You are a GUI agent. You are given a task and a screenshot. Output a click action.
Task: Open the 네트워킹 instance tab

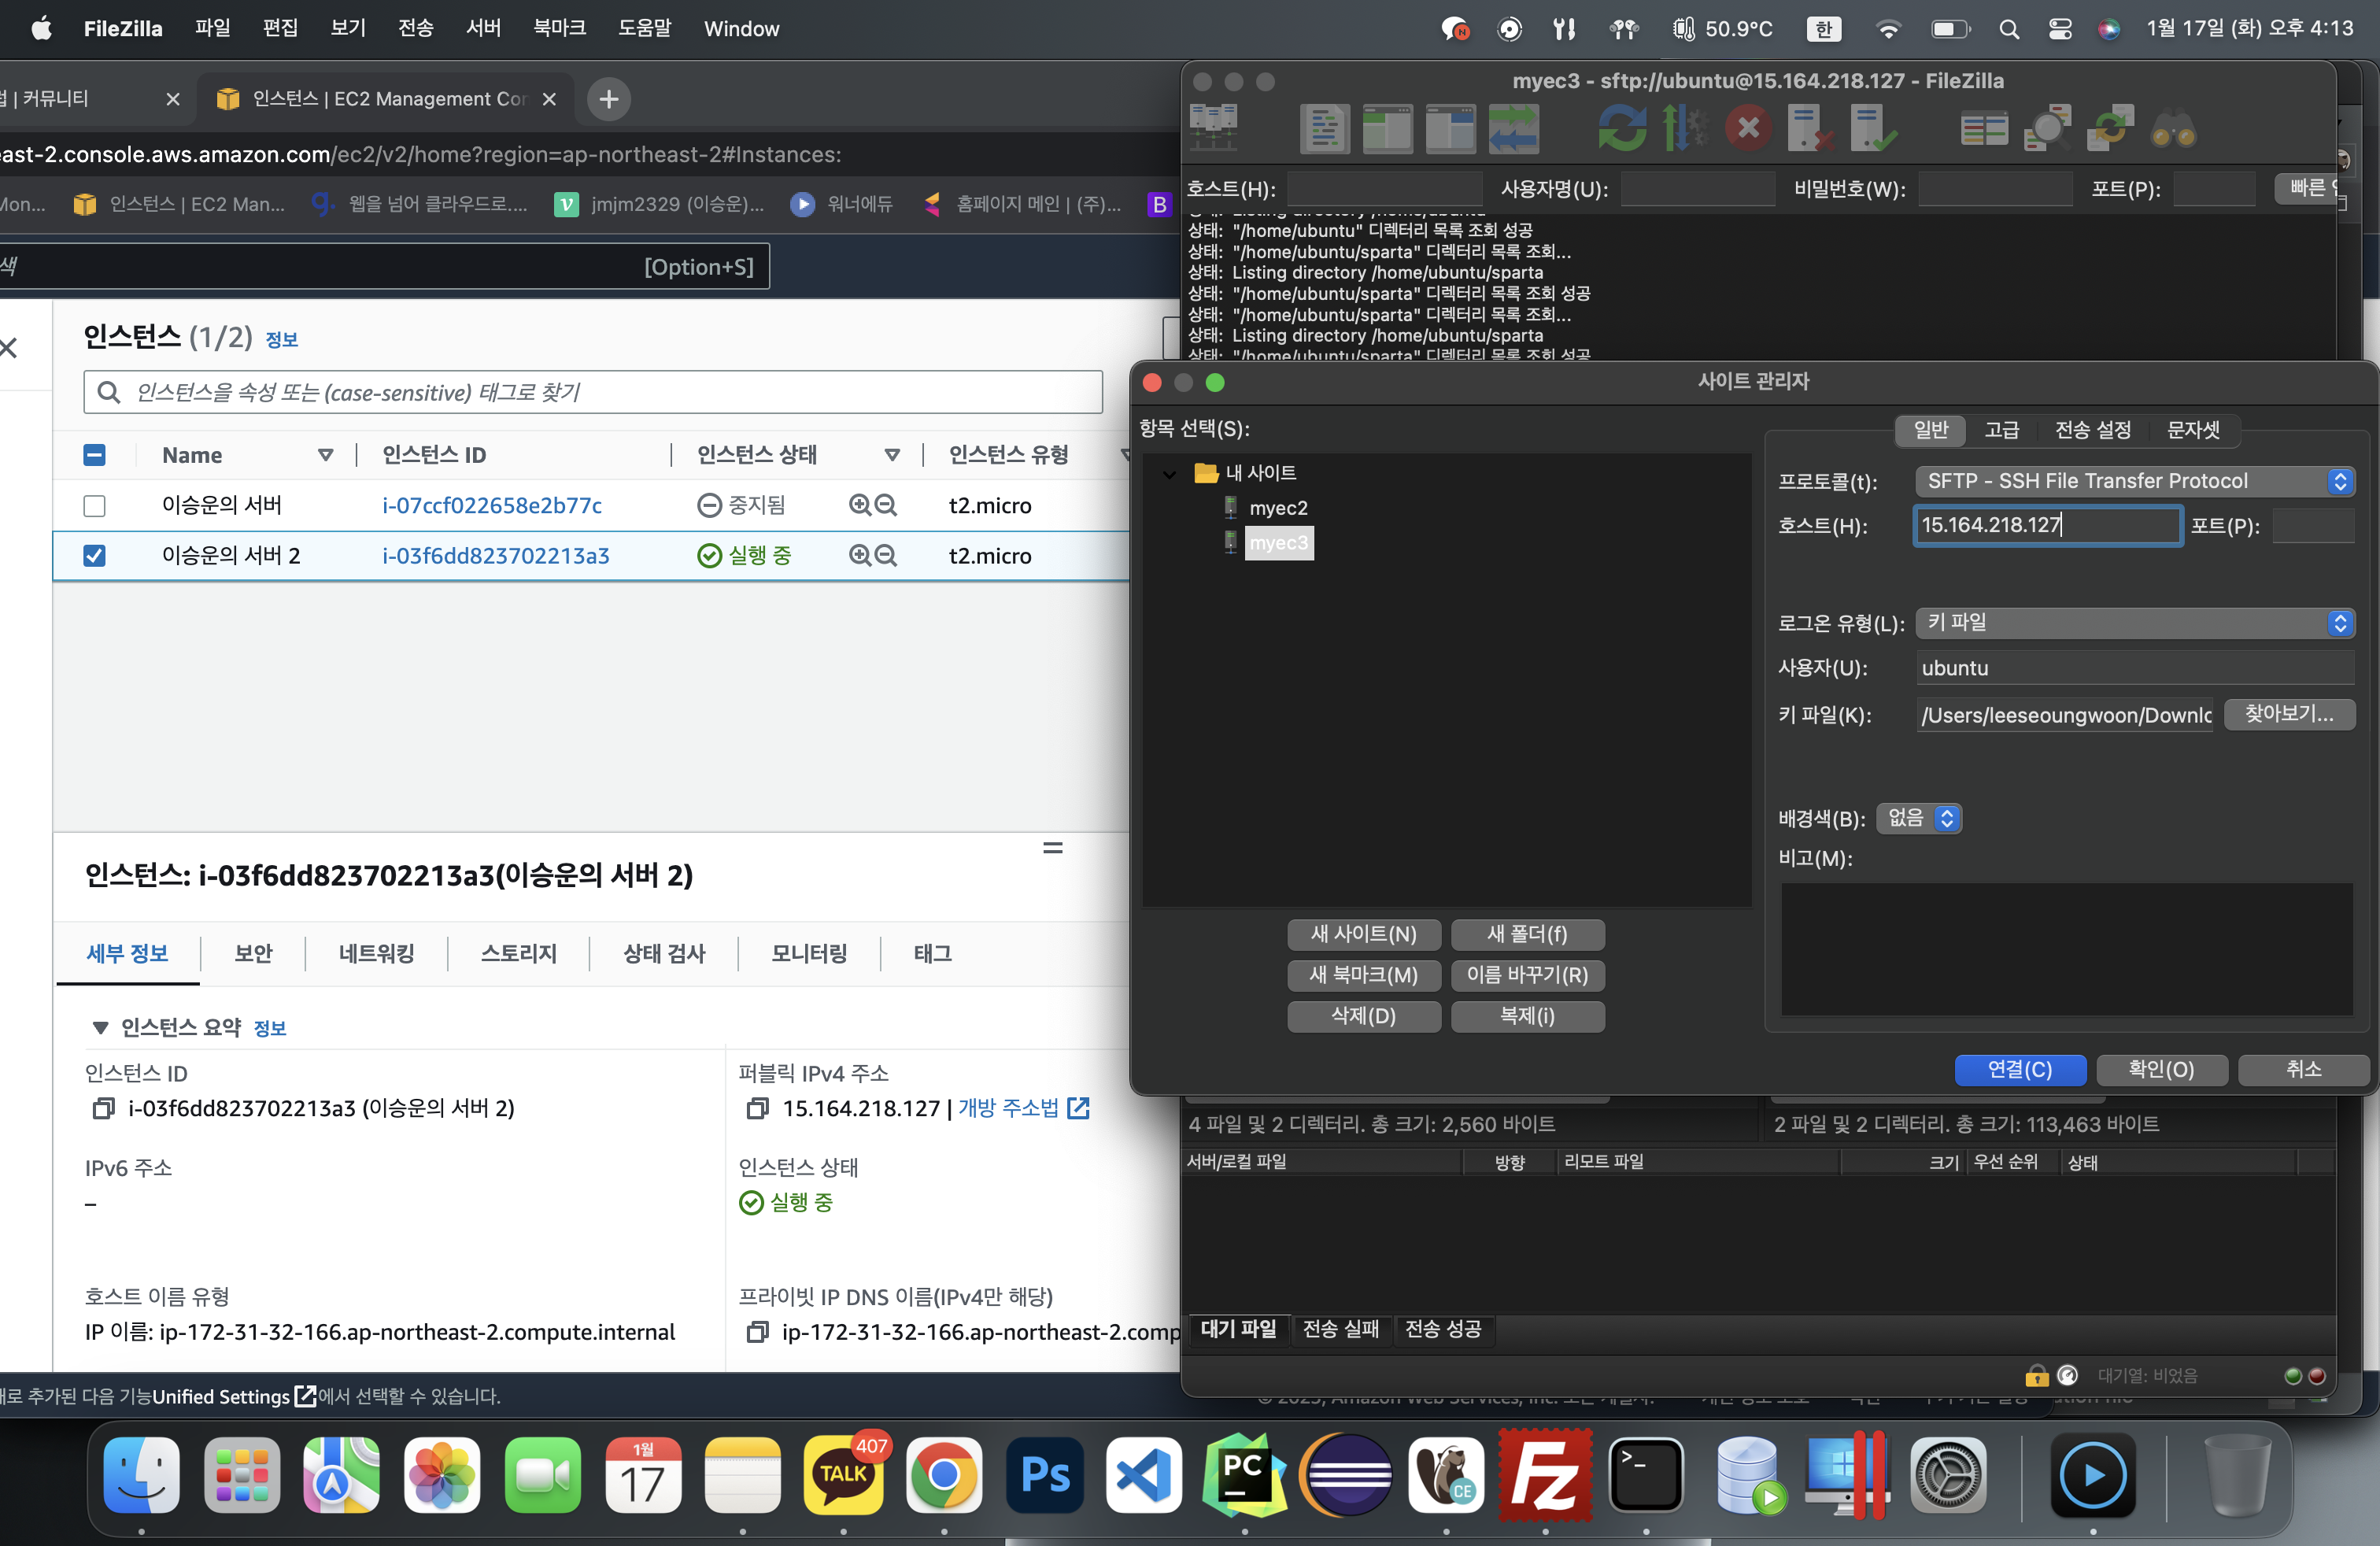coord(376,953)
